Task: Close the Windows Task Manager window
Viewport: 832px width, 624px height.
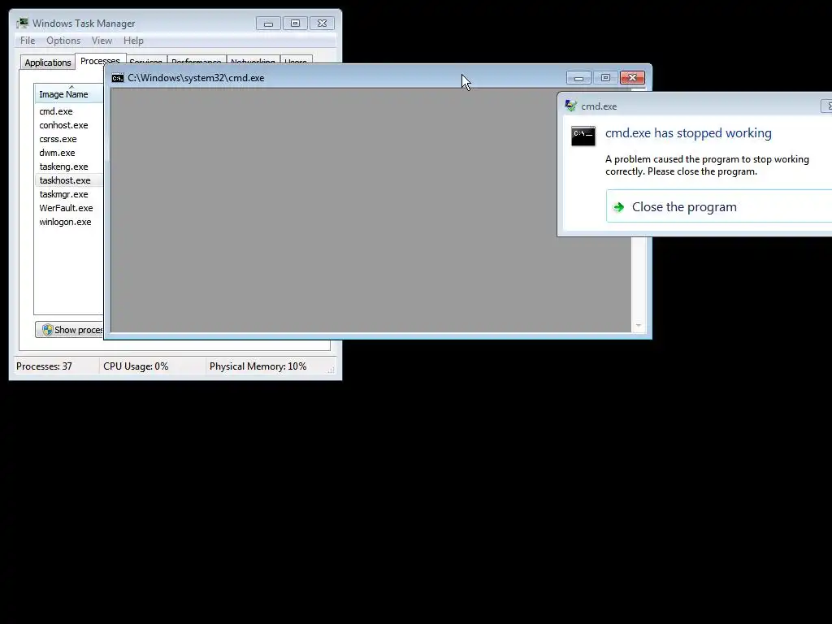Action: point(322,24)
